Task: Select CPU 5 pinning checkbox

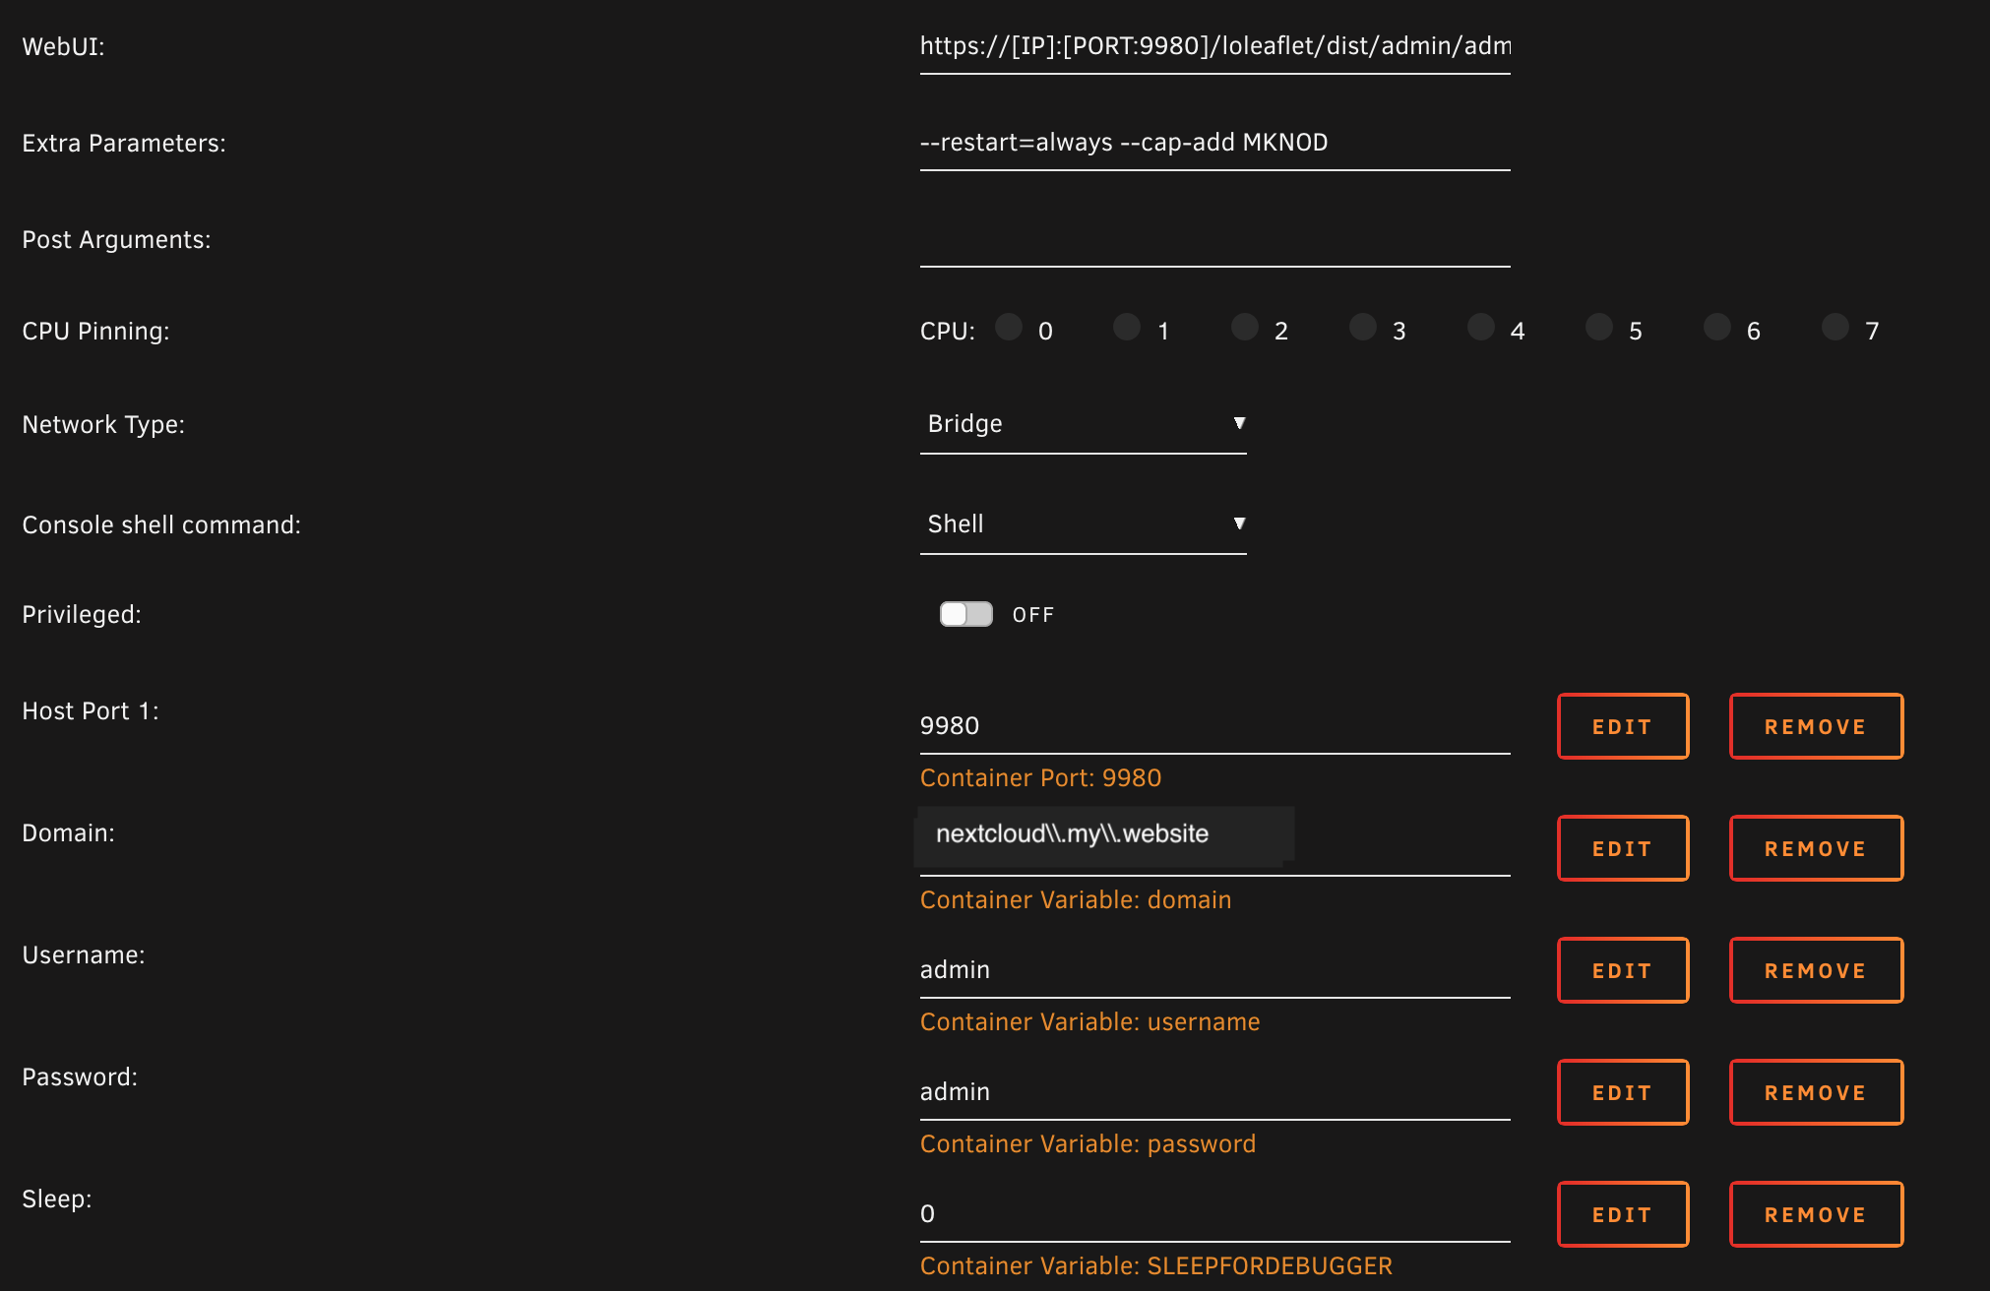Action: [x=1599, y=328]
